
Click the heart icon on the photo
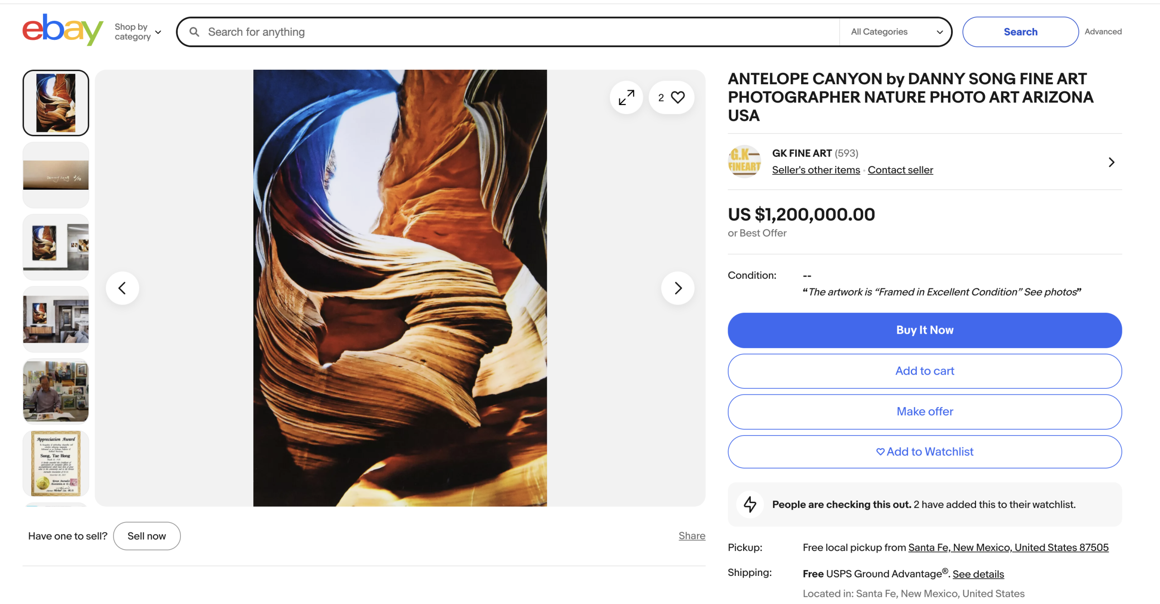coord(677,97)
